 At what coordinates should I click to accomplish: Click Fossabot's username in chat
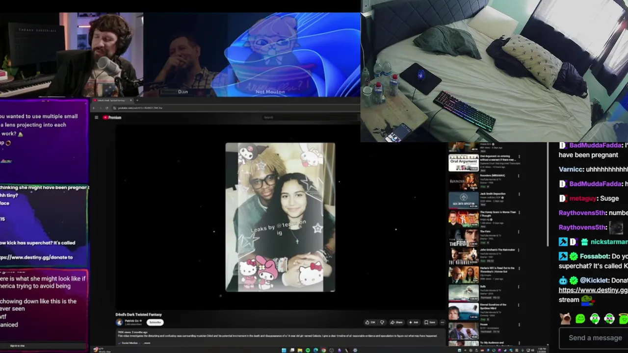coord(594,256)
